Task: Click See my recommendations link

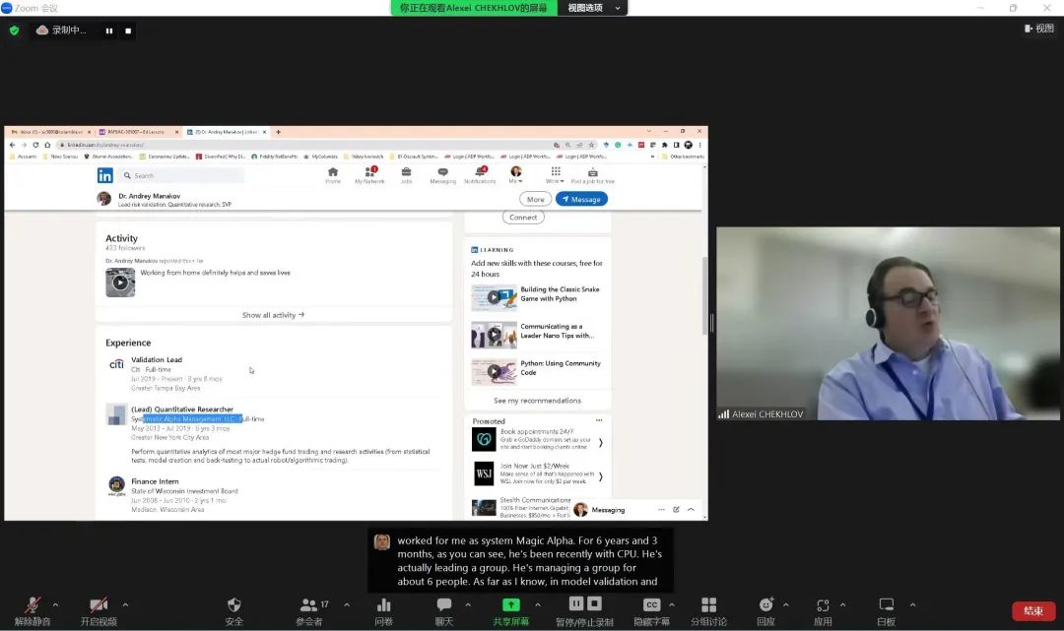Action: coord(538,401)
